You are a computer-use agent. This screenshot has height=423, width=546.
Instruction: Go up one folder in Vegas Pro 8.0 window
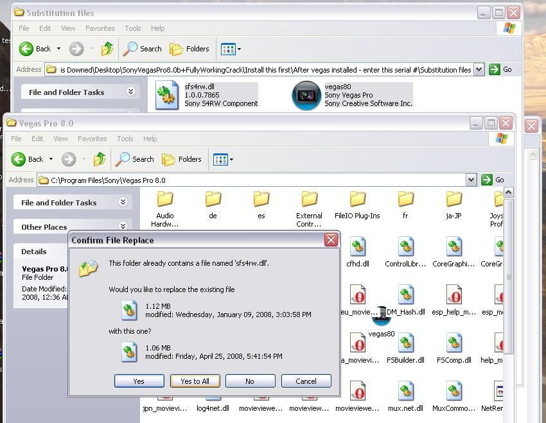coord(100,159)
